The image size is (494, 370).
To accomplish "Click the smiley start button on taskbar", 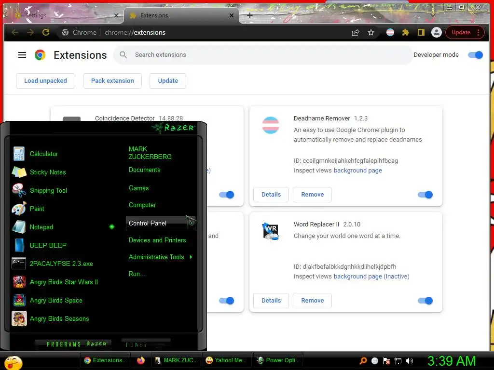I will (13, 362).
